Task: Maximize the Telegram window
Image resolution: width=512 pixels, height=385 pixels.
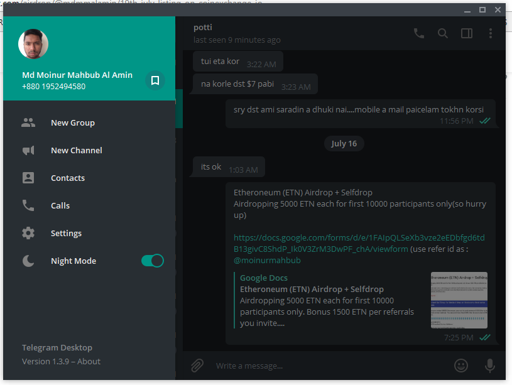Action: point(482,10)
